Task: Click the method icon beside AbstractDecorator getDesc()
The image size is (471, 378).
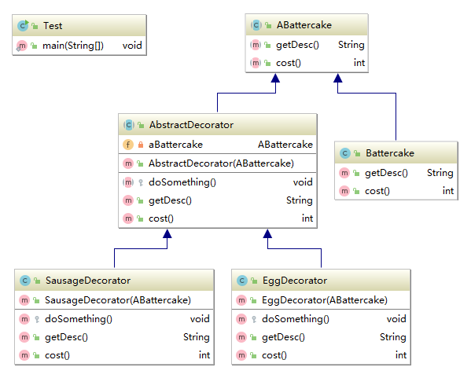Action: pos(128,200)
